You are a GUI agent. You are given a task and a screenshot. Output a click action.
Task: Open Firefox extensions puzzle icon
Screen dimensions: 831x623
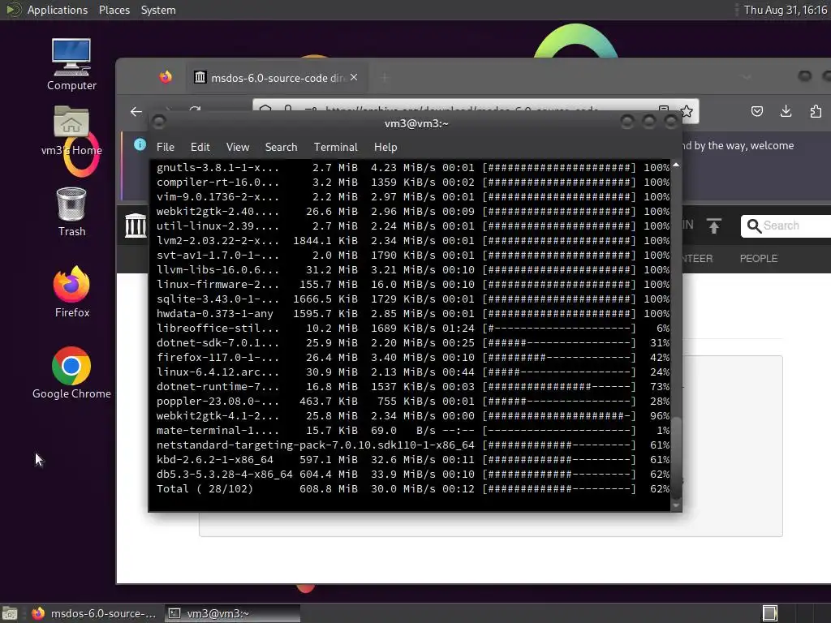pyautogui.click(x=816, y=111)
